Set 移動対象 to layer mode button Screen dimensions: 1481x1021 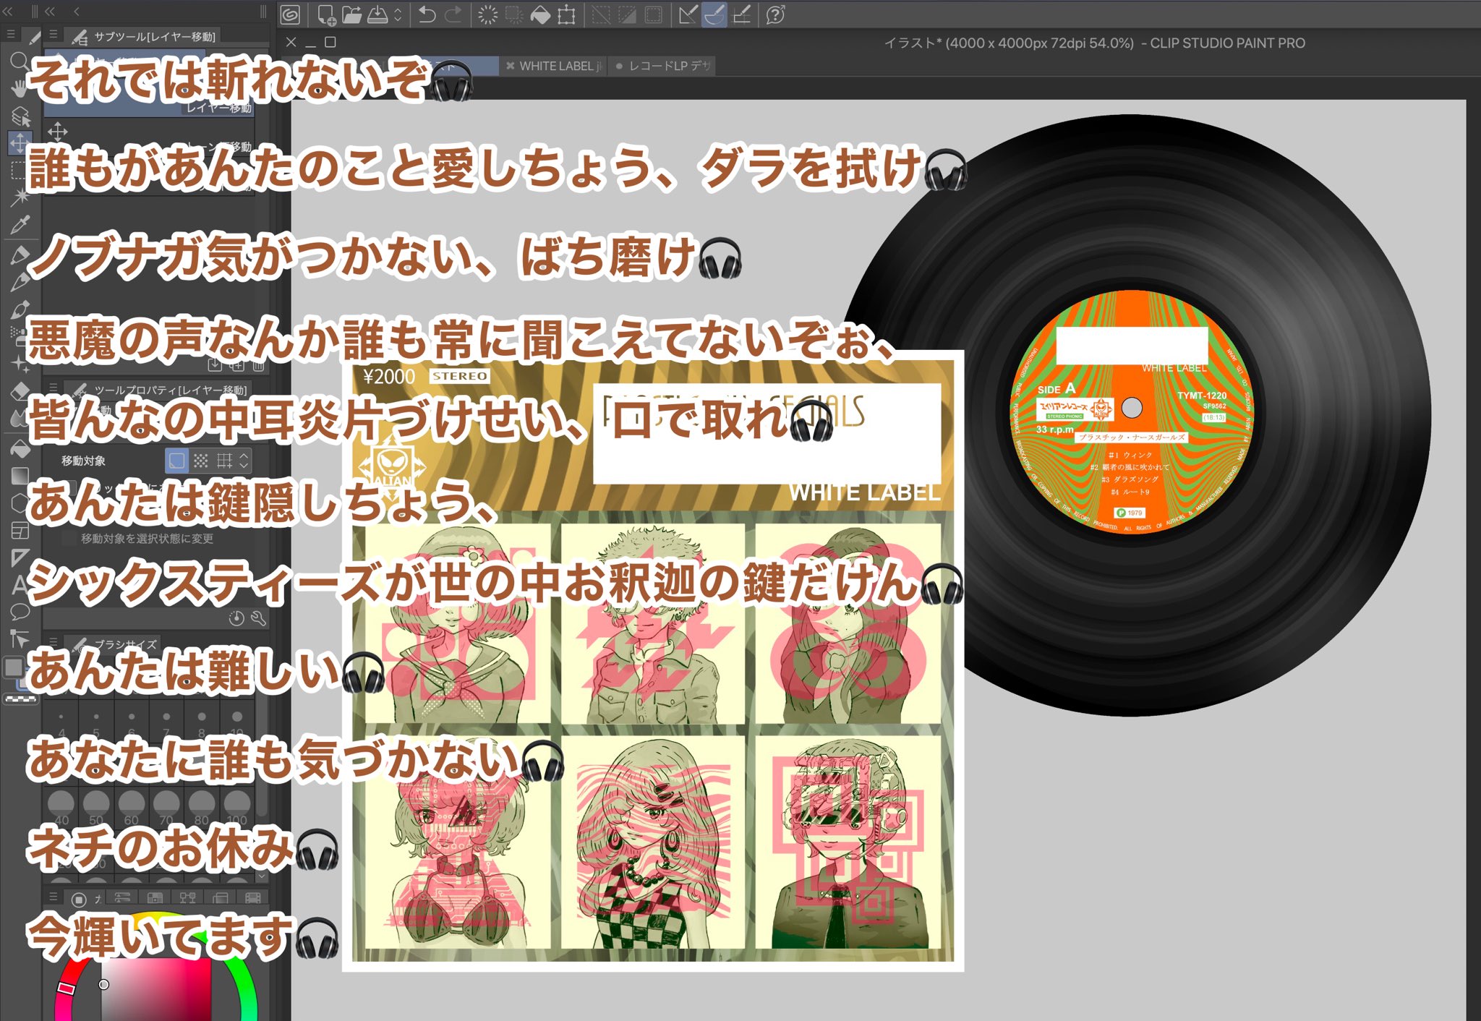(177, 461)
